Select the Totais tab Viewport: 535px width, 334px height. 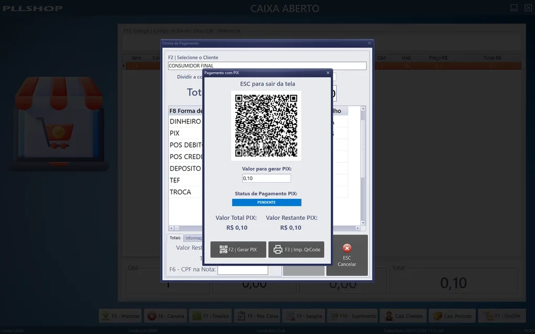coord(175,238)
